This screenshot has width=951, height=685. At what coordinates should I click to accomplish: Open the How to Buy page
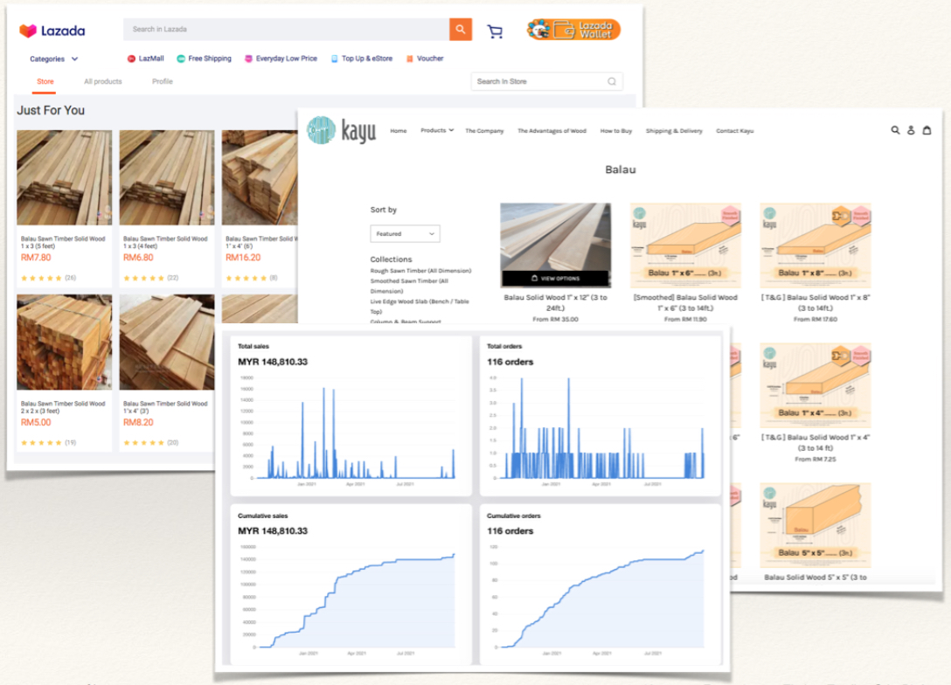pyautogui.click(x=616, y=131)
